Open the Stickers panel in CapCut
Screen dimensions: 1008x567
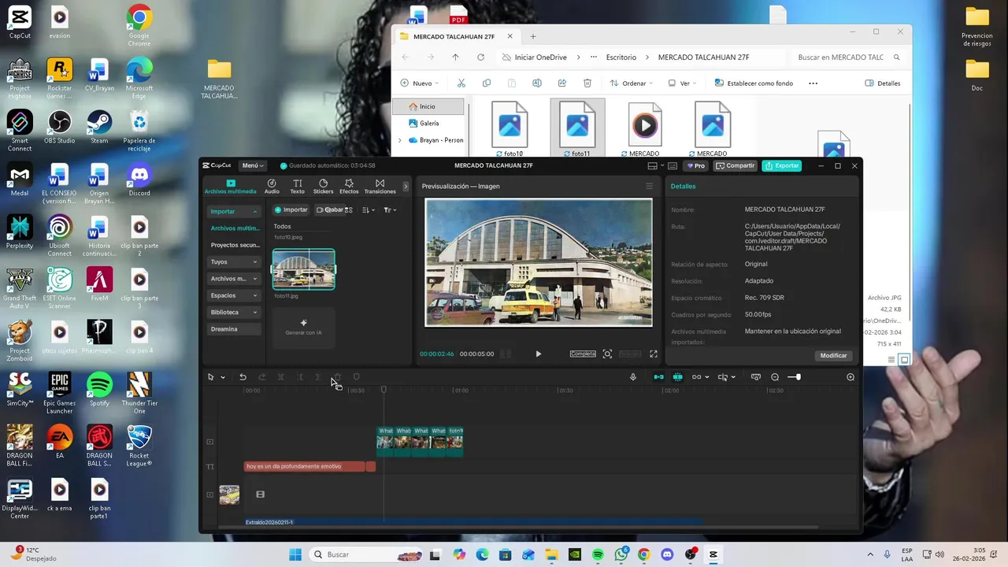coord(323,186)
